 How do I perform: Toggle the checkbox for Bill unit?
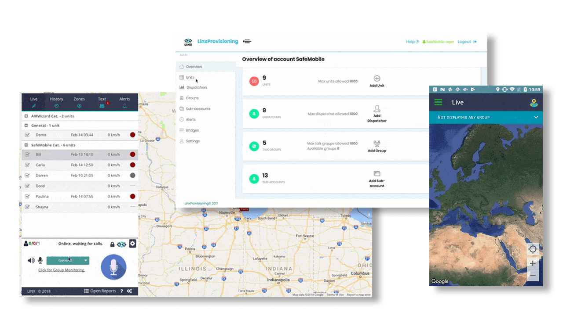[27, 154]
